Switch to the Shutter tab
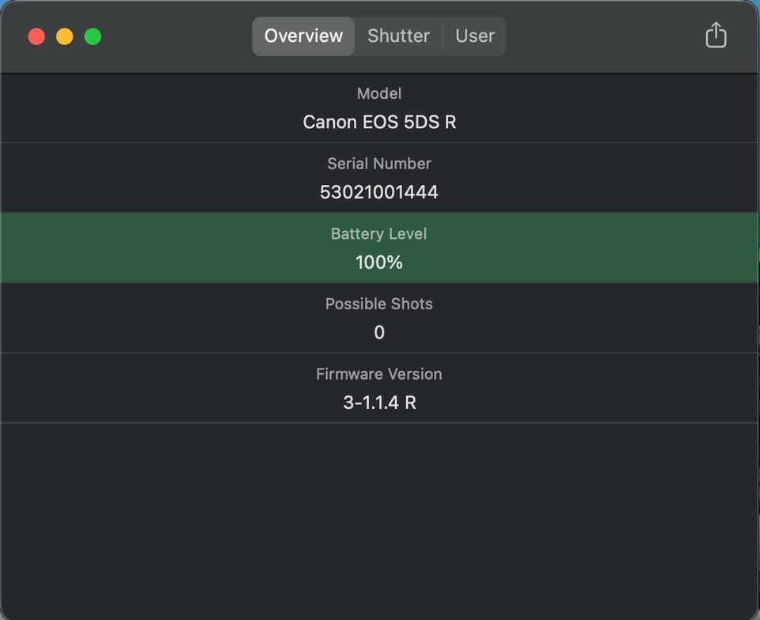 398,36
